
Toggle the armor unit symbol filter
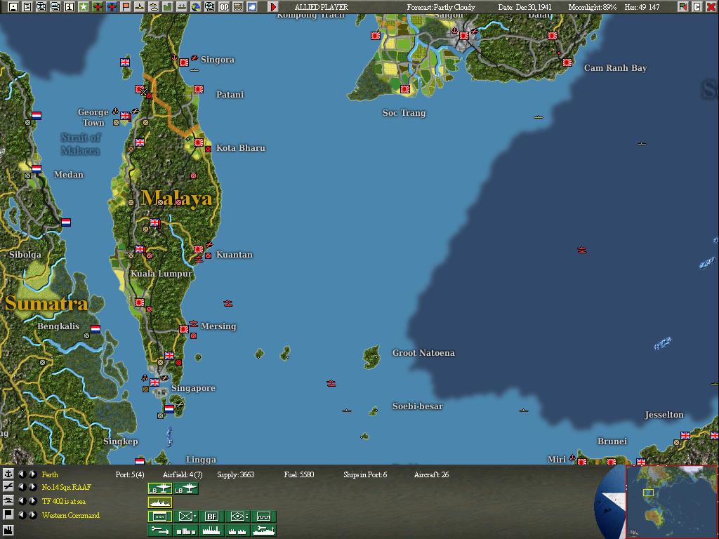(x=237, y=517)
